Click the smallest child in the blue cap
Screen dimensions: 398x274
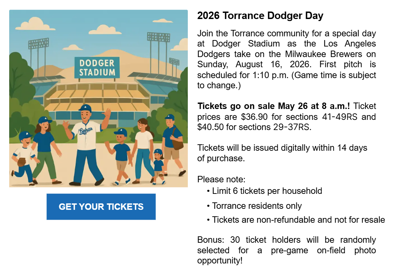click(x=159, y=166)
